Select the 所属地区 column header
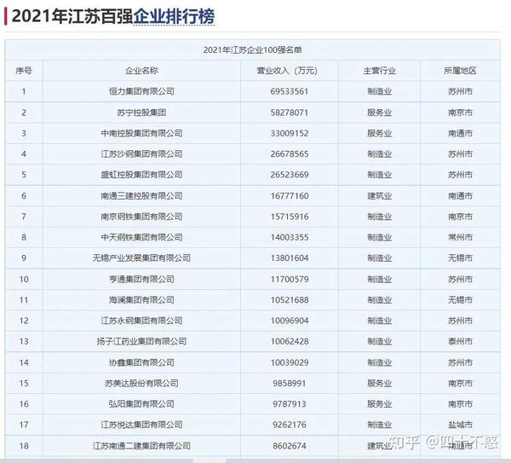 click(460, 71)
